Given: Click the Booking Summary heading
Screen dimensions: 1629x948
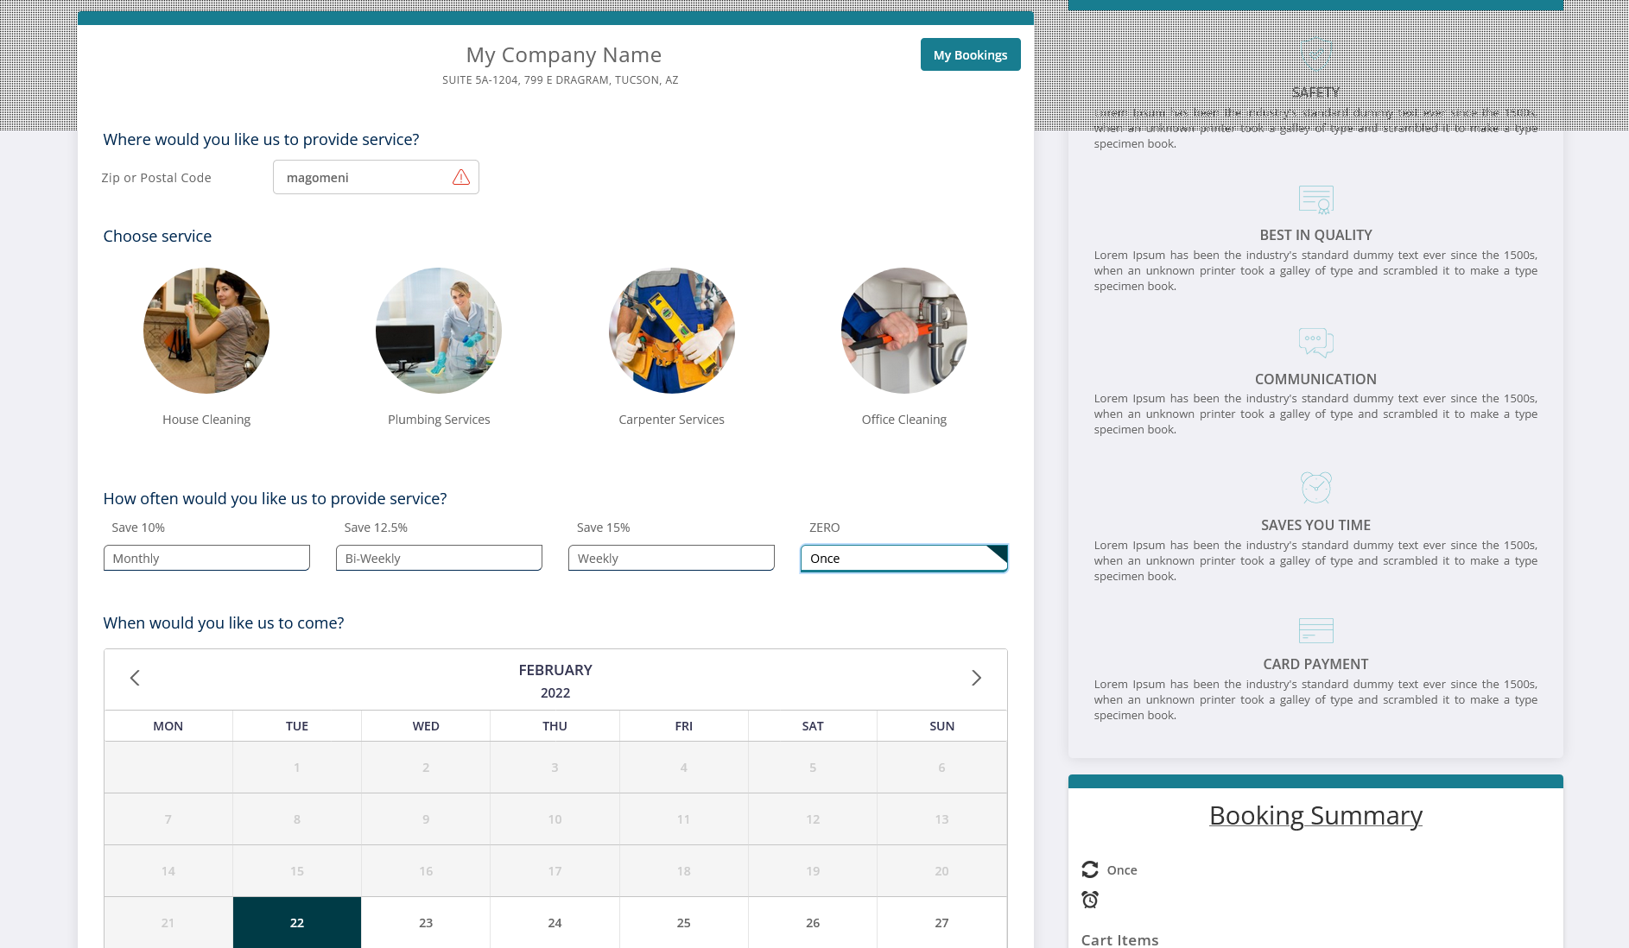Looking at the screenshot, I should (1315, 815).
